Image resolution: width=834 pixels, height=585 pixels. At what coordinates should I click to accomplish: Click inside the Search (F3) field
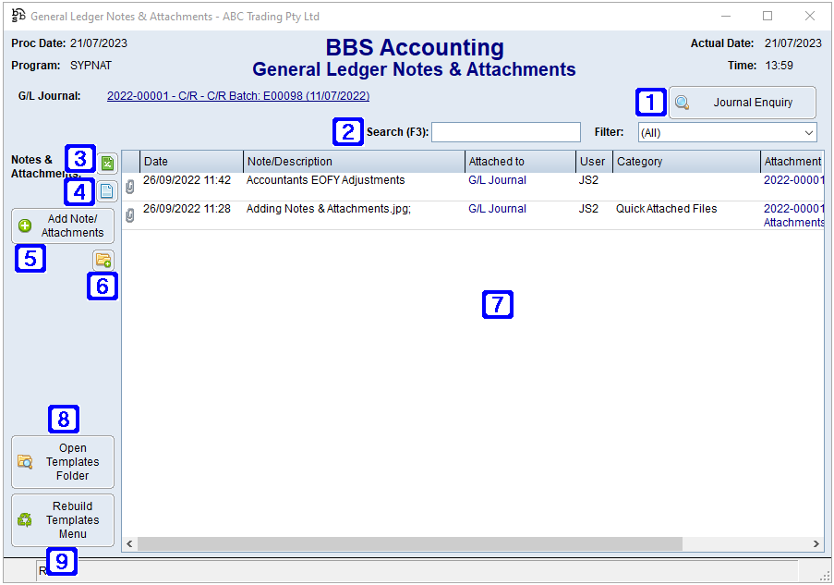coord(505,132)
